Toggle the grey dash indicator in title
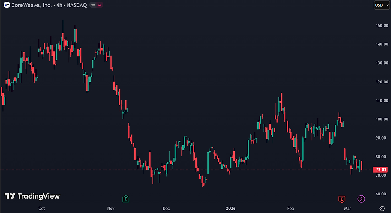391x213 pixels. tap(93, 5)
